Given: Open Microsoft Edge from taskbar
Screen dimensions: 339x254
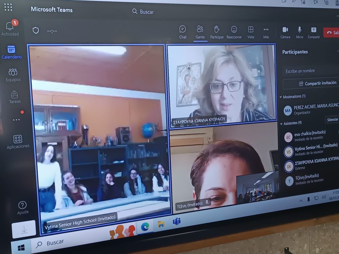Looking at the screenshot, I should click(145, 227).
